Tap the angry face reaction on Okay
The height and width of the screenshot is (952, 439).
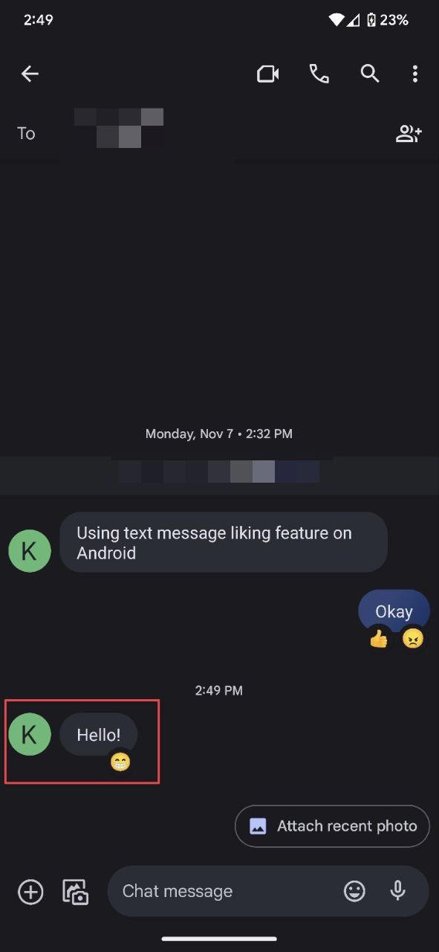412,638
